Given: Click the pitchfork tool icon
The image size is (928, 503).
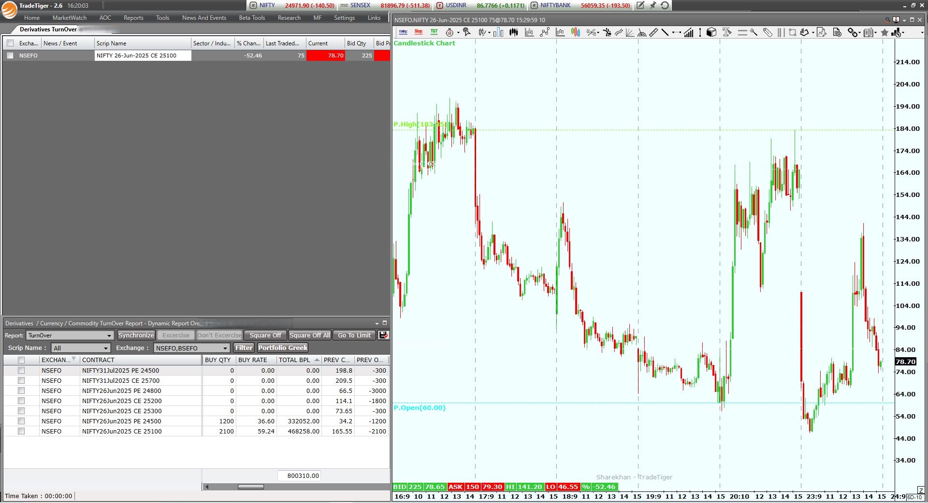Looking at the screenshot, I should [x=754, y=32].
